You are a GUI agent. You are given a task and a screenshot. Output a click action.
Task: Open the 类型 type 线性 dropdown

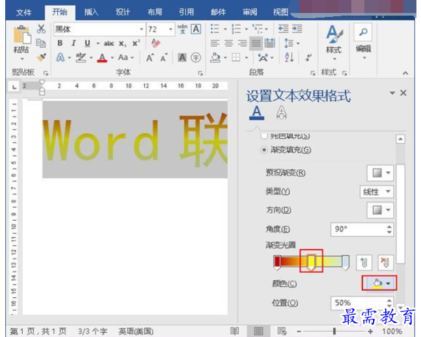(x=377, y=191)
